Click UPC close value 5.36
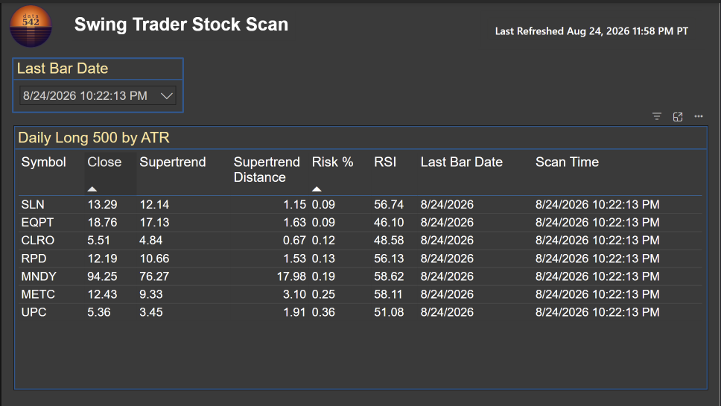The height and width of the screenshot is (406, 721). 99,312
